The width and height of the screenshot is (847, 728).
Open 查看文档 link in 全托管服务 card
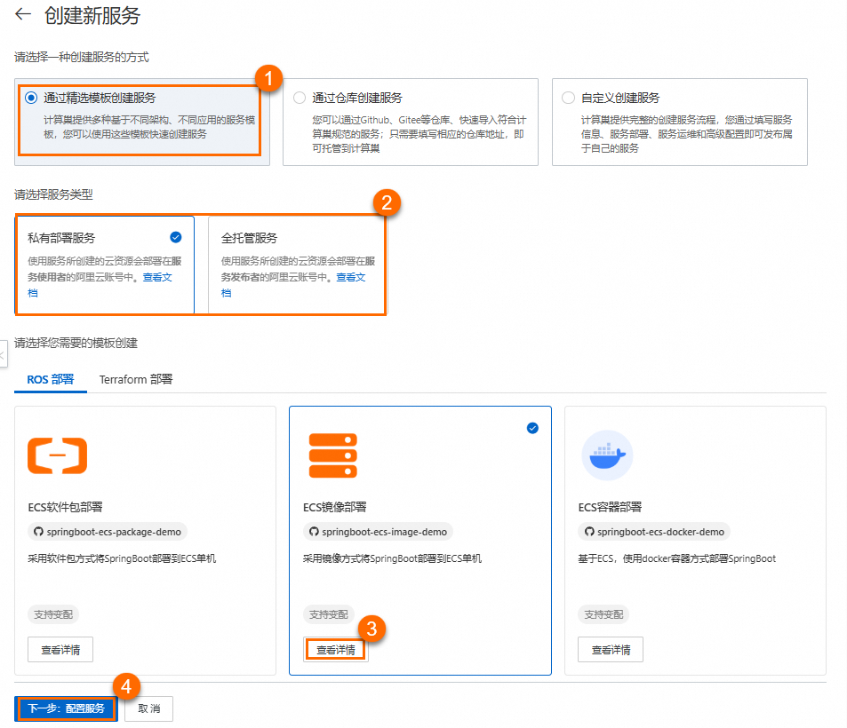350,277
